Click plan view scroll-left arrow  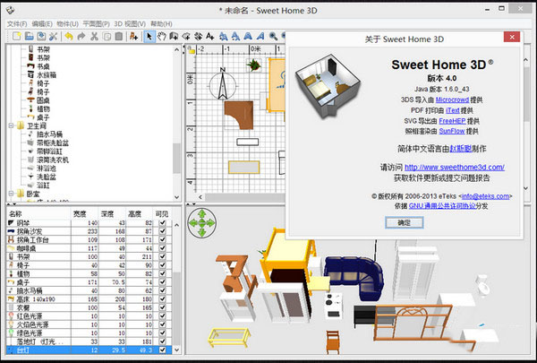click(x=200, y=197)
